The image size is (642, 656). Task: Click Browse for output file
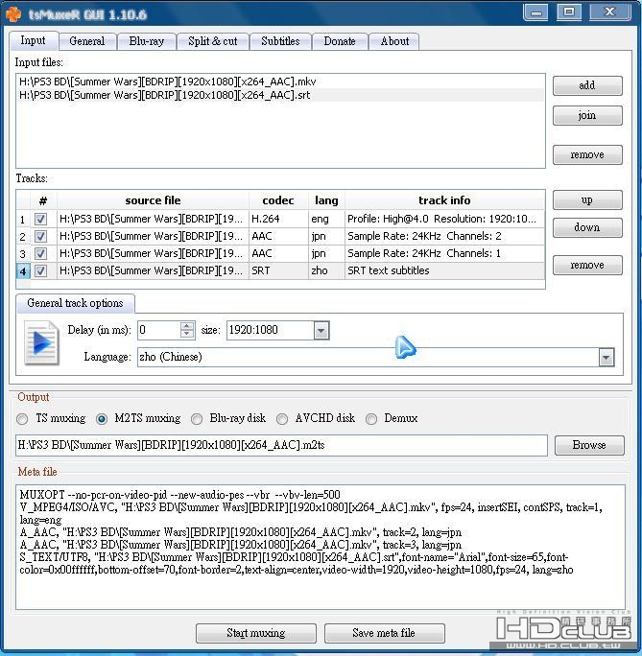click(x=589, y=445)
